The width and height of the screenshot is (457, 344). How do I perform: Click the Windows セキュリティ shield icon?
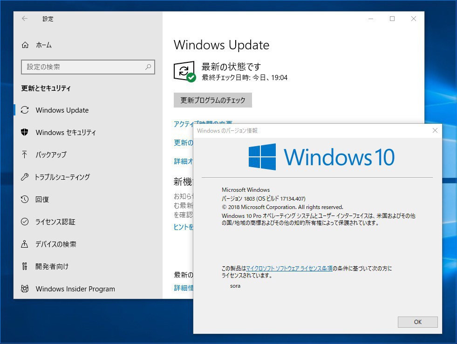tap(25, 132)
